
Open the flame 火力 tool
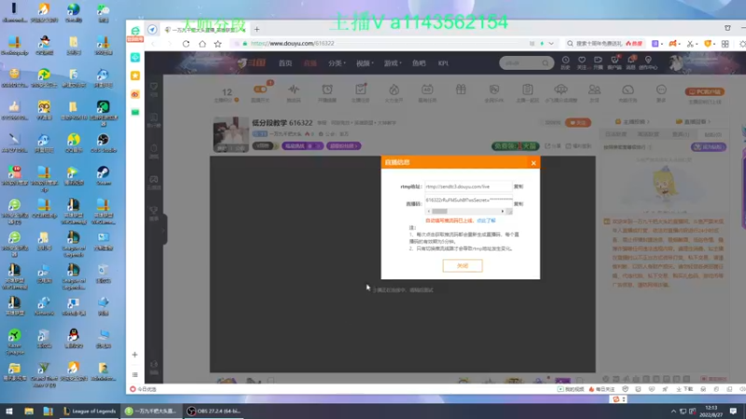coord(394,92)
